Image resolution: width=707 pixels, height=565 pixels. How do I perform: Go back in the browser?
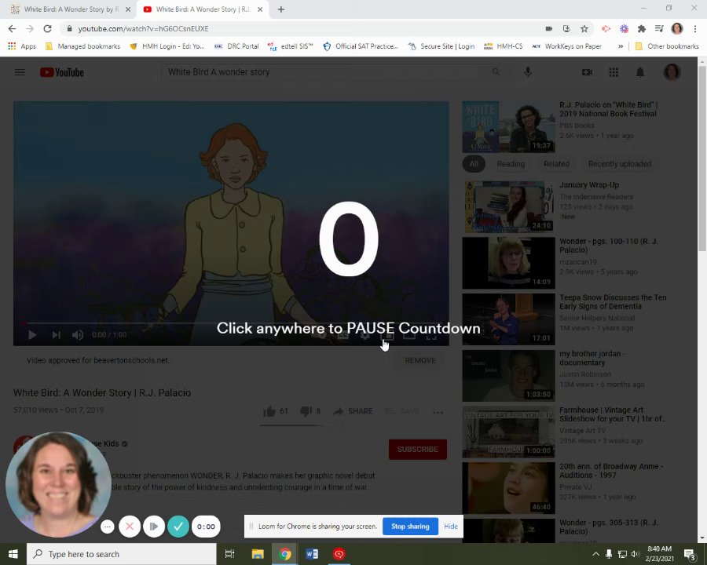pyautogui.click(x=12, y=28)
